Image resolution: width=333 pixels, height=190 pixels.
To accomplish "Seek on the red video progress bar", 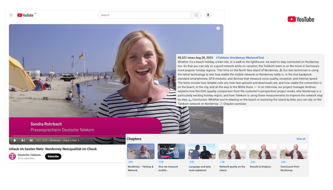I will coord(68,136).
